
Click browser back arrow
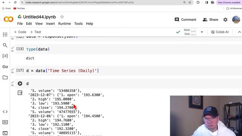3,3
